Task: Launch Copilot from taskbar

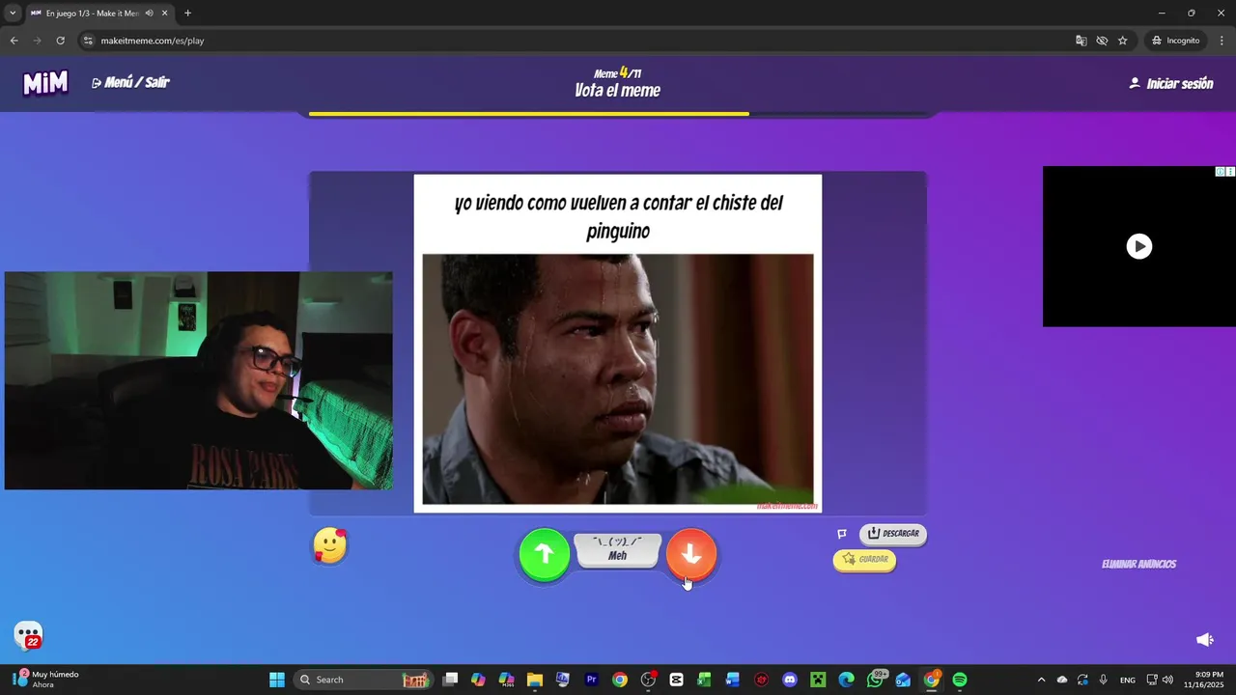Action: (x=478, y=680)
